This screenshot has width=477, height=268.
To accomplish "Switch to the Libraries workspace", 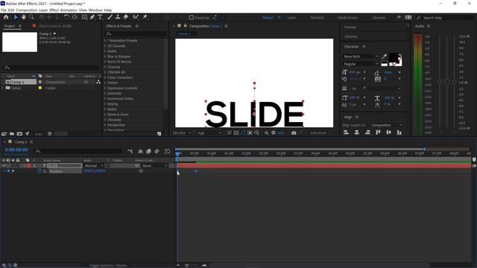I will pyautogui.click(x=379, y=18).
